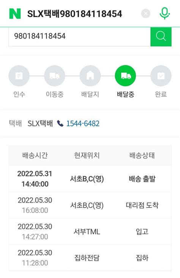Click the 현재위치 column header

point(87,155)
